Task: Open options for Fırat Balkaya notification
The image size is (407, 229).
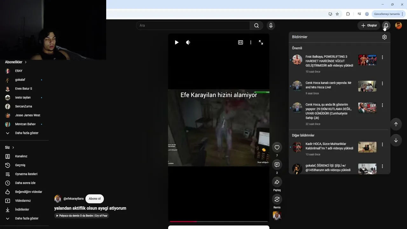Action: 382,57
